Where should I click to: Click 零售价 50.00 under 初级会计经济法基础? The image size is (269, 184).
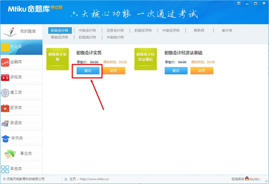pyautogui.click(x=175, y=62)
